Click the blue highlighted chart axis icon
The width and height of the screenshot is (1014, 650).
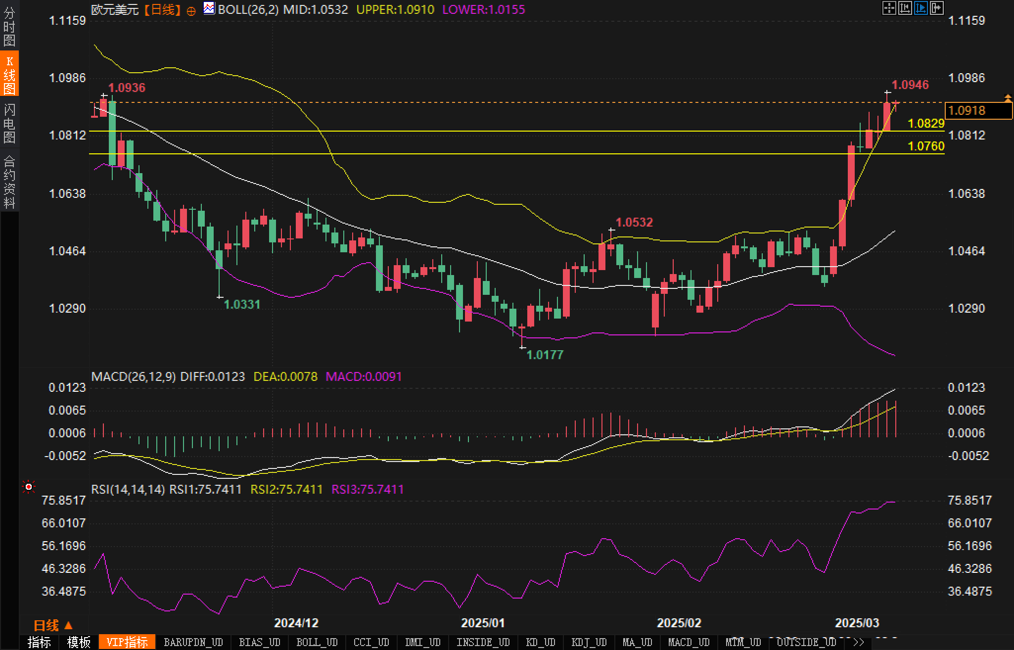coord(921,8)
